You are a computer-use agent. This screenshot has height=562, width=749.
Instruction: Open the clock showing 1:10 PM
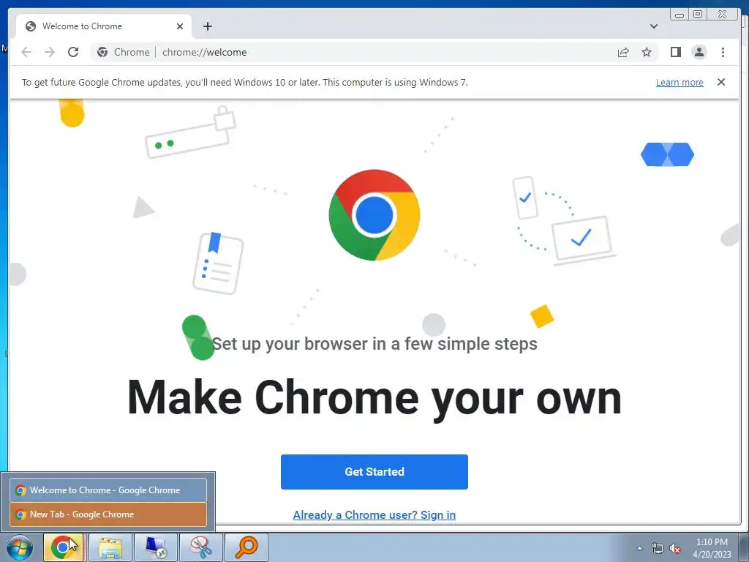(712, 548)
